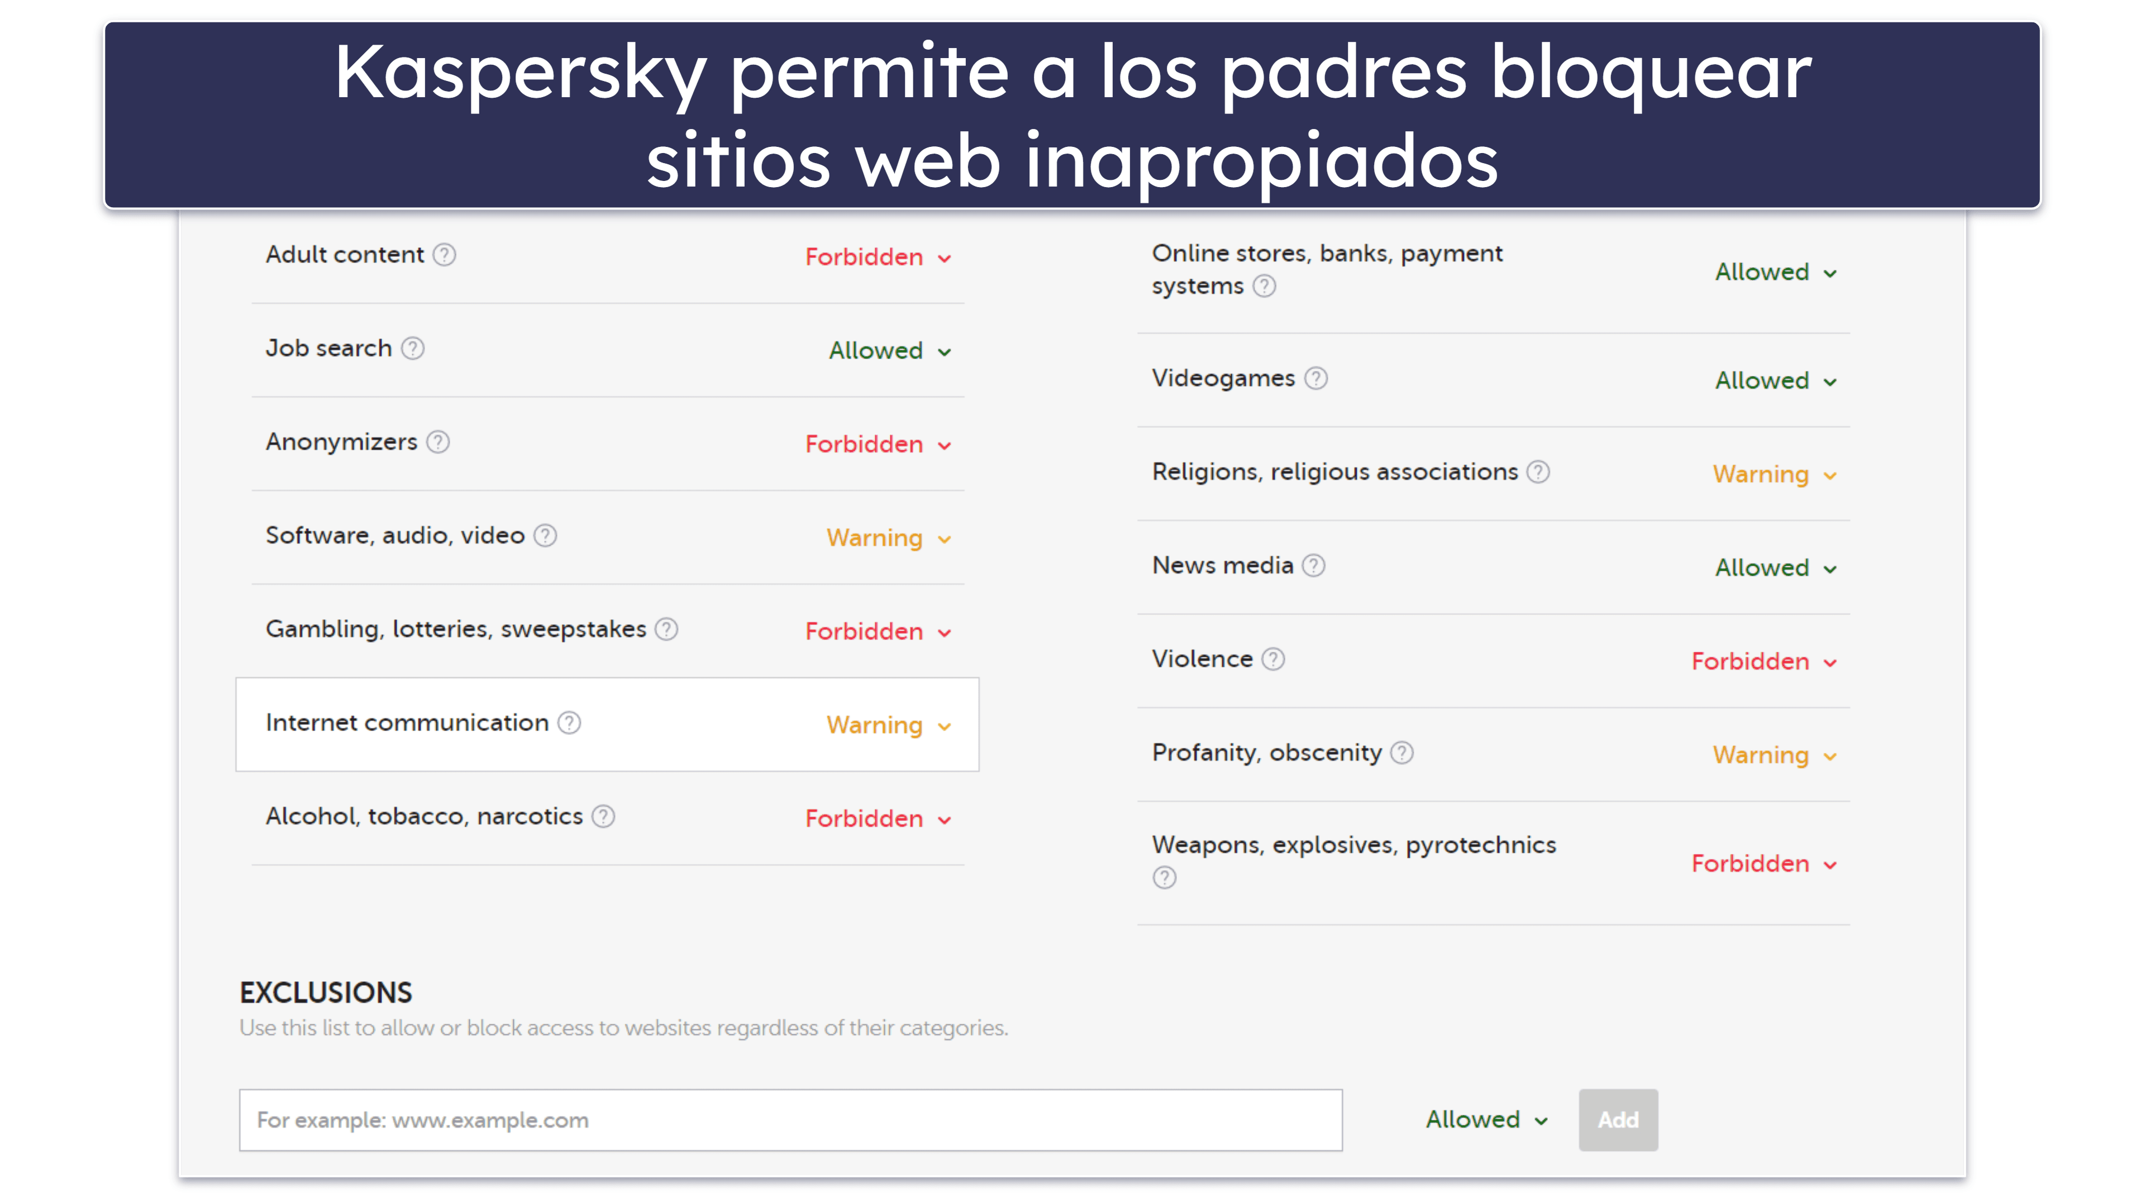Click the Job search category label
The height and width of the screenshot is (1198, 2145).
[x=329, y=348]
